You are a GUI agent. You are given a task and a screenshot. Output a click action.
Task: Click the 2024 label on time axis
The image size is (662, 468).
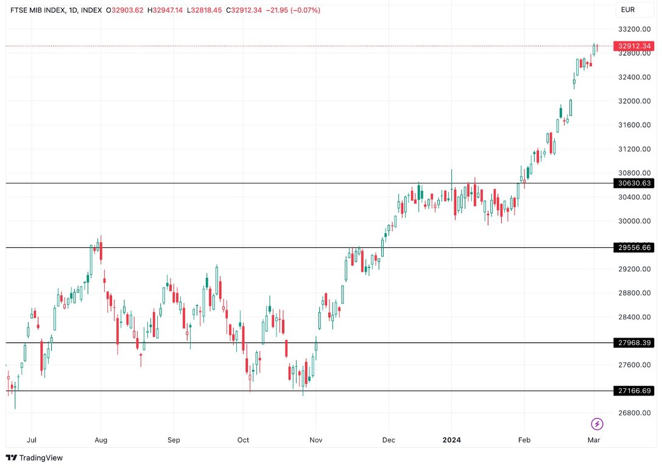[451, 440]
